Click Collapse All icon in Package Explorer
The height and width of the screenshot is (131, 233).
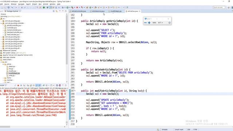(x=54, y=11)
